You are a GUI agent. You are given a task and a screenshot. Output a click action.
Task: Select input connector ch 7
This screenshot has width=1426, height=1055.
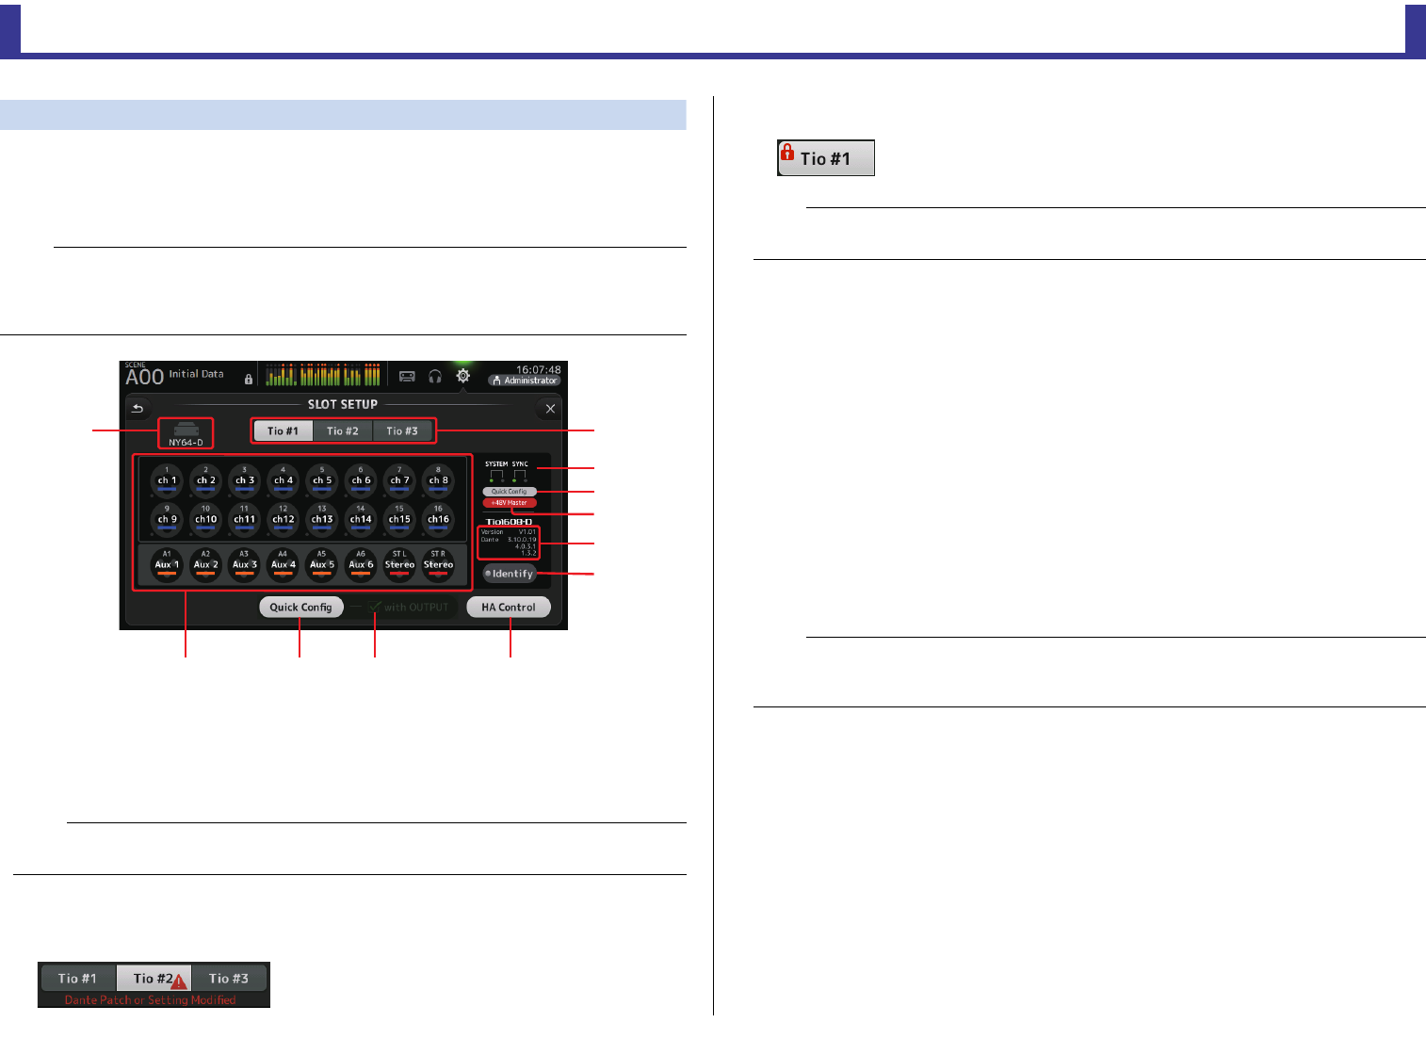click(x=399, y=479)
